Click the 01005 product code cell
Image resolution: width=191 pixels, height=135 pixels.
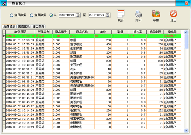[x=61, y=119]
